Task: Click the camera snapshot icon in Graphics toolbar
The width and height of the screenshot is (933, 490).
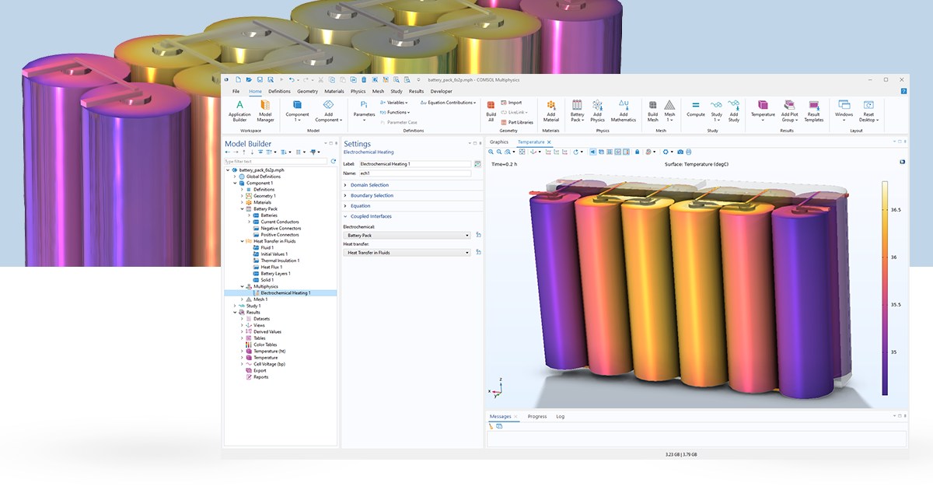Action: pos(680,152)
